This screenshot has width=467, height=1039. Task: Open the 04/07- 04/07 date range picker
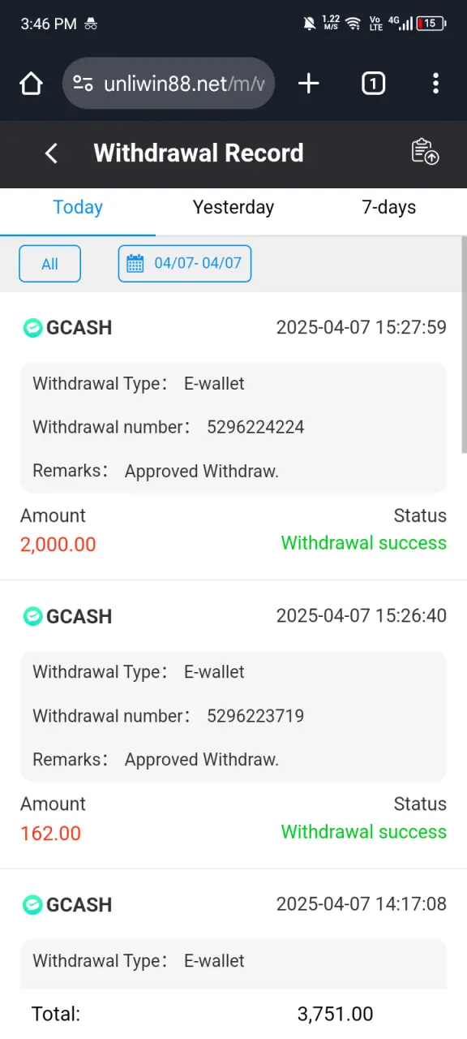click(185, 264)
